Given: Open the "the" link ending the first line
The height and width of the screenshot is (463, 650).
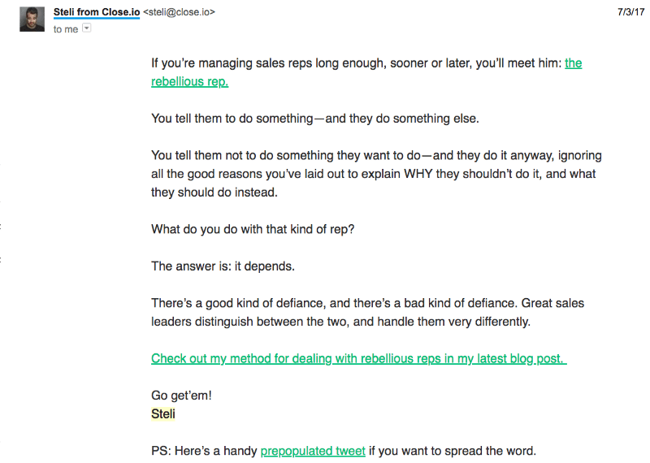Looking at the screenshot, I should click(x=574, y=63).
